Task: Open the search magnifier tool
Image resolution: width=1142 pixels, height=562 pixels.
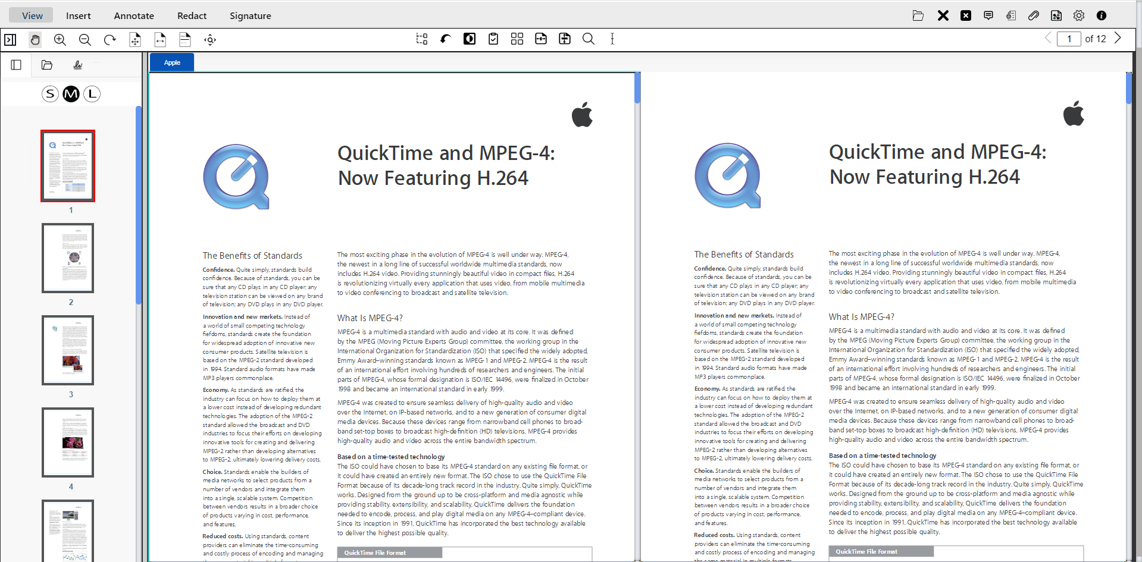Action: [589, 39]
